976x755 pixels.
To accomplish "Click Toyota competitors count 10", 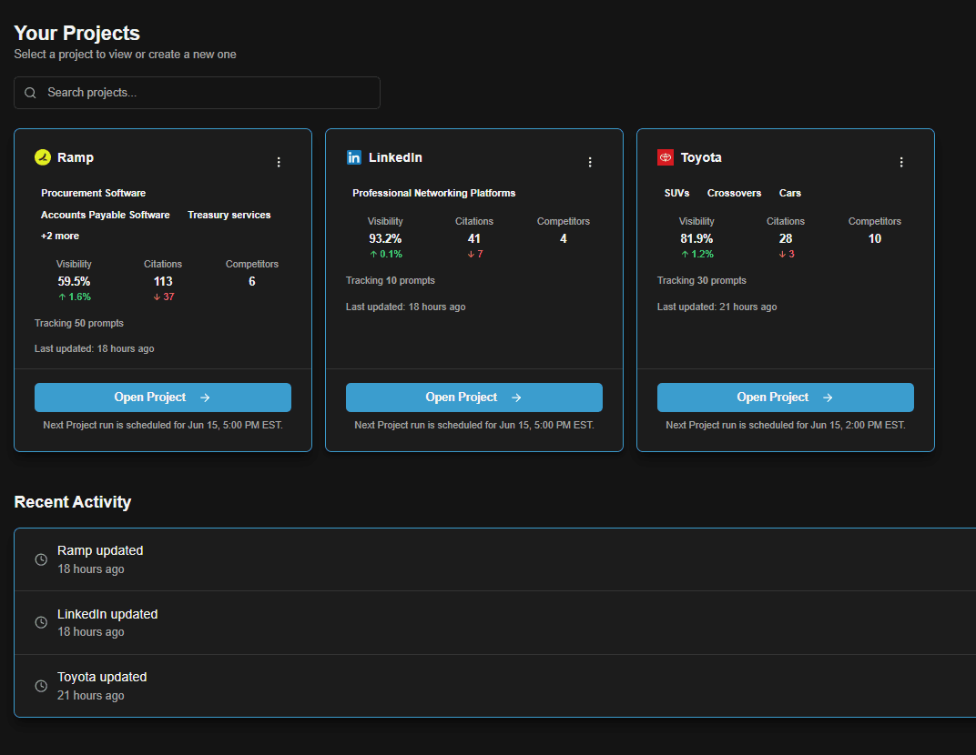I will [875, 239].
